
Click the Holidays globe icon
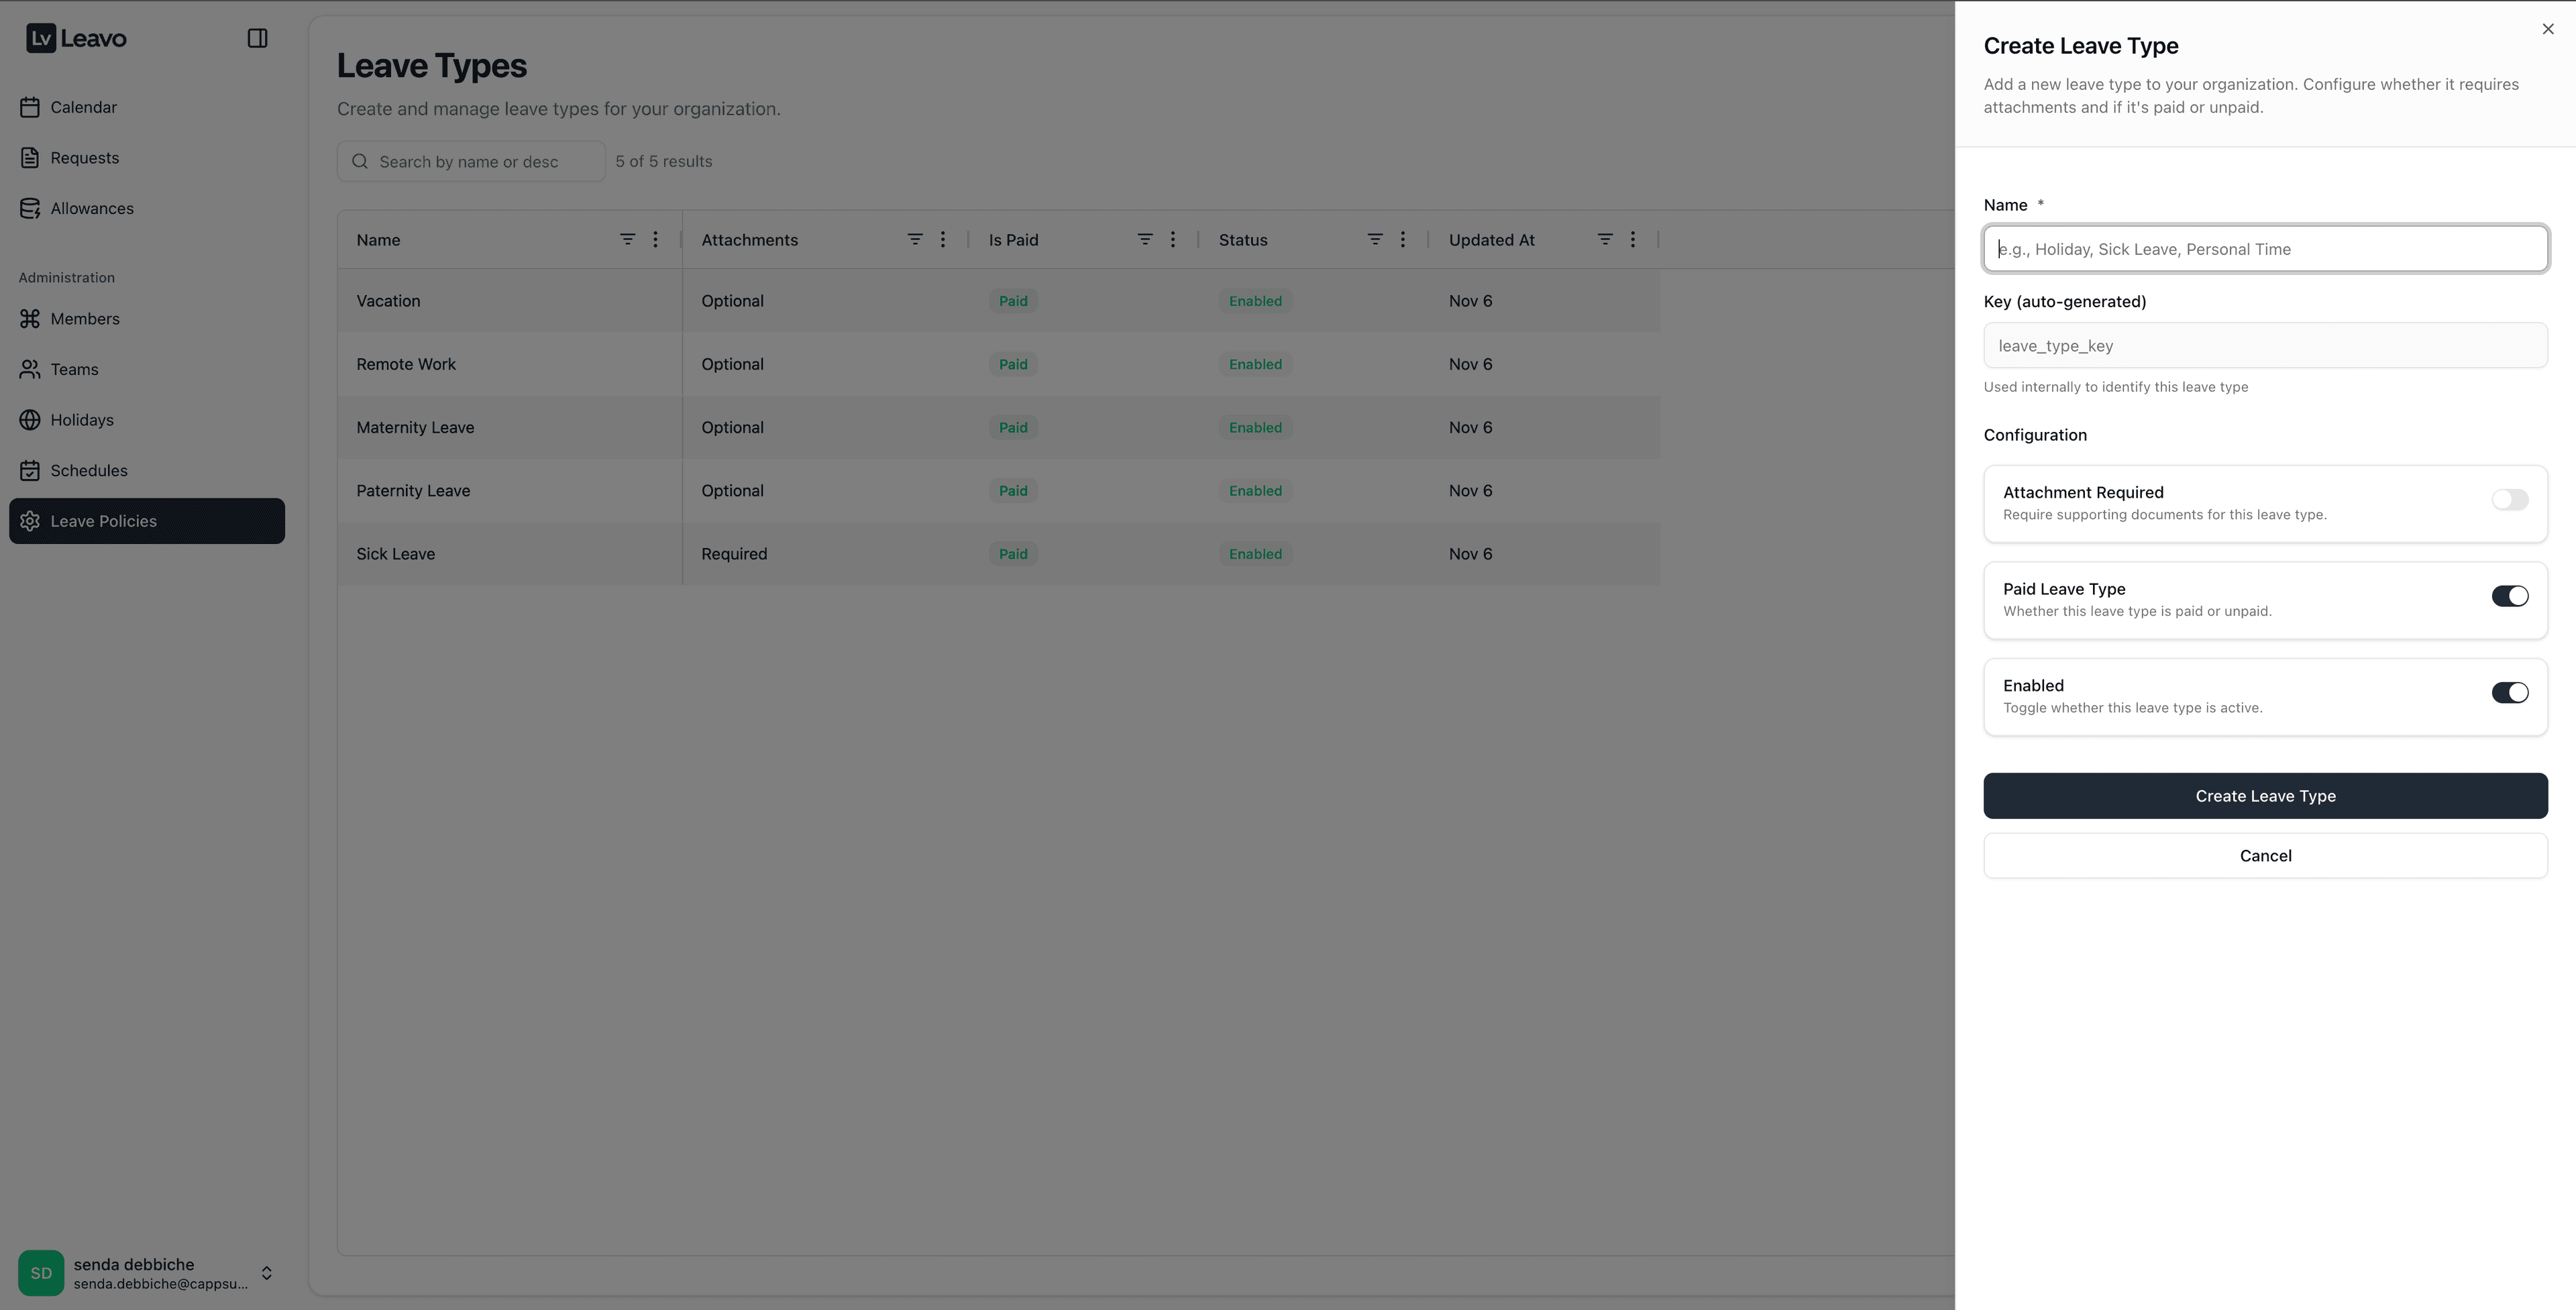[30, 420]
